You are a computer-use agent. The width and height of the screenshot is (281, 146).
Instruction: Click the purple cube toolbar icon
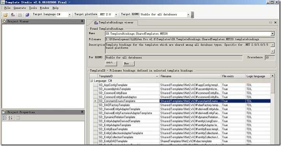click(27, 15)
